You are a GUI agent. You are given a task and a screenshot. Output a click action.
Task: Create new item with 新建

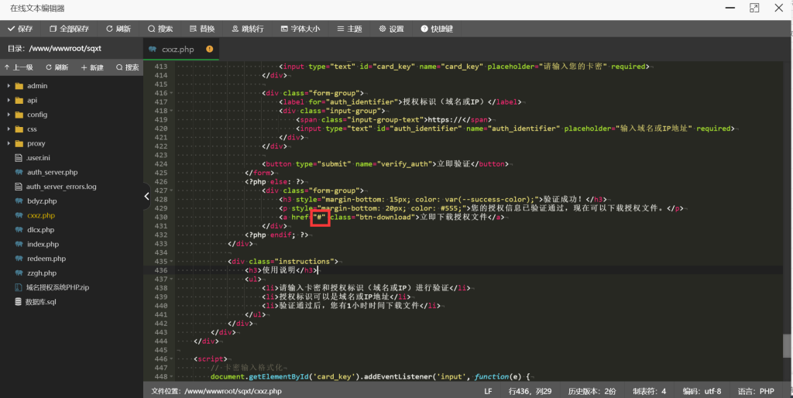pyautogui.click(x=92, y=67)
